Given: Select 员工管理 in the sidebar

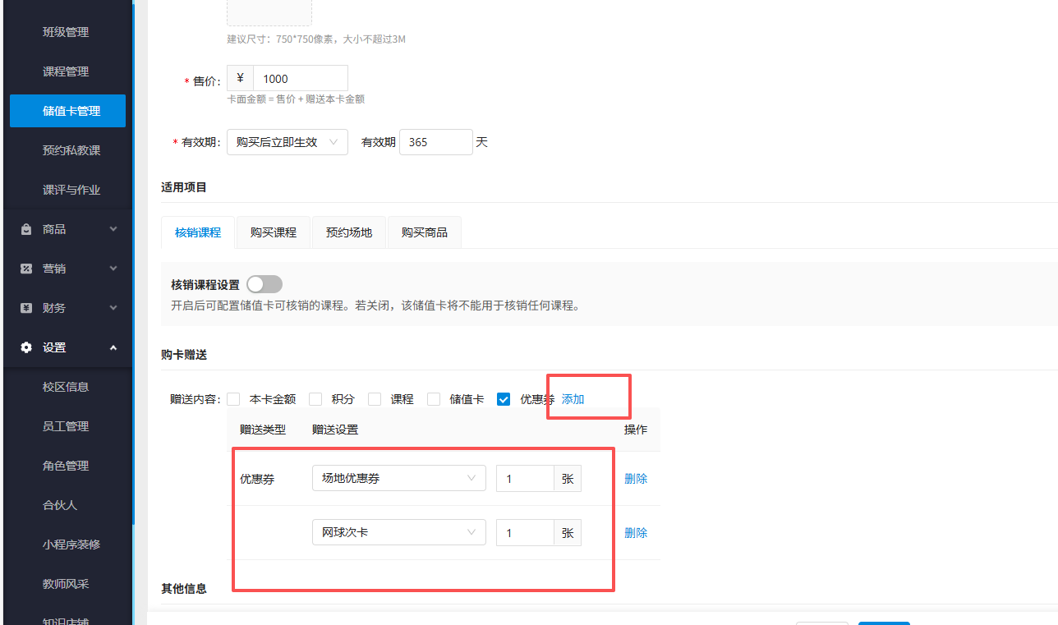Looking at the screenshot, I should 67,425.
